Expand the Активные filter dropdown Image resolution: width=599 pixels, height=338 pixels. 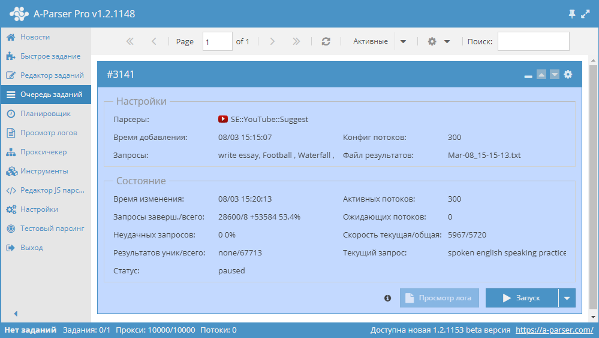[x=403, y=41]
